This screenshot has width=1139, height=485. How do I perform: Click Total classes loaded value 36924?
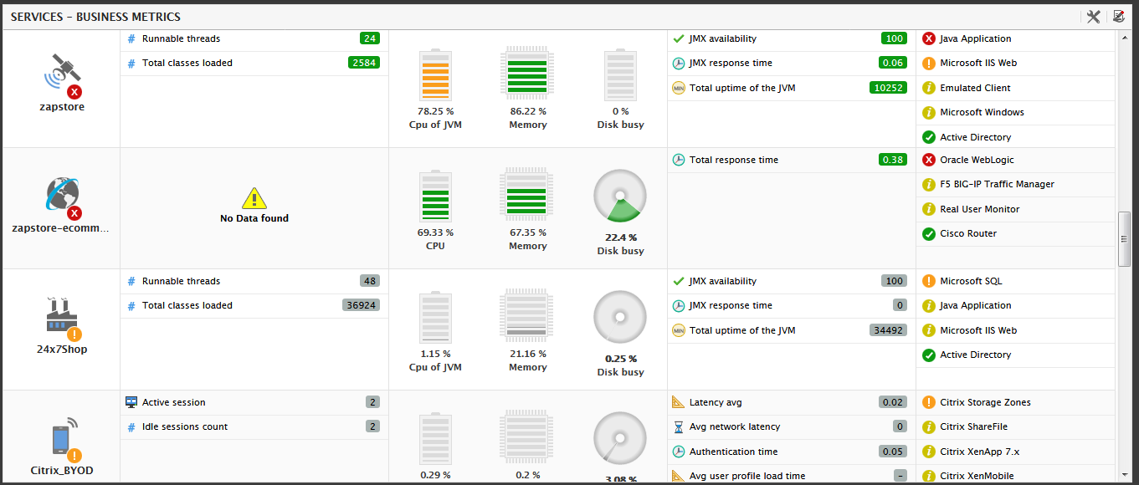coord(362,305)
